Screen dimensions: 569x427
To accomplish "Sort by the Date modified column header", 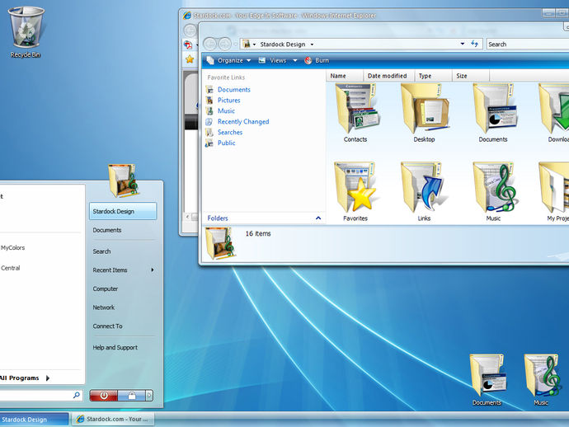I will (x=388, y=76).
